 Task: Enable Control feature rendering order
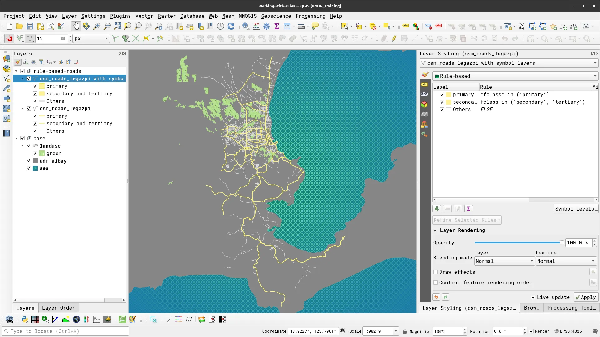coord(436,282)
